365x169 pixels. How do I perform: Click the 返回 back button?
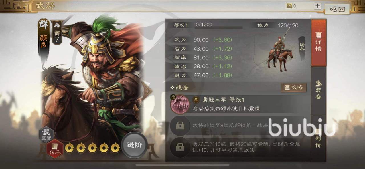click(337, 9)
